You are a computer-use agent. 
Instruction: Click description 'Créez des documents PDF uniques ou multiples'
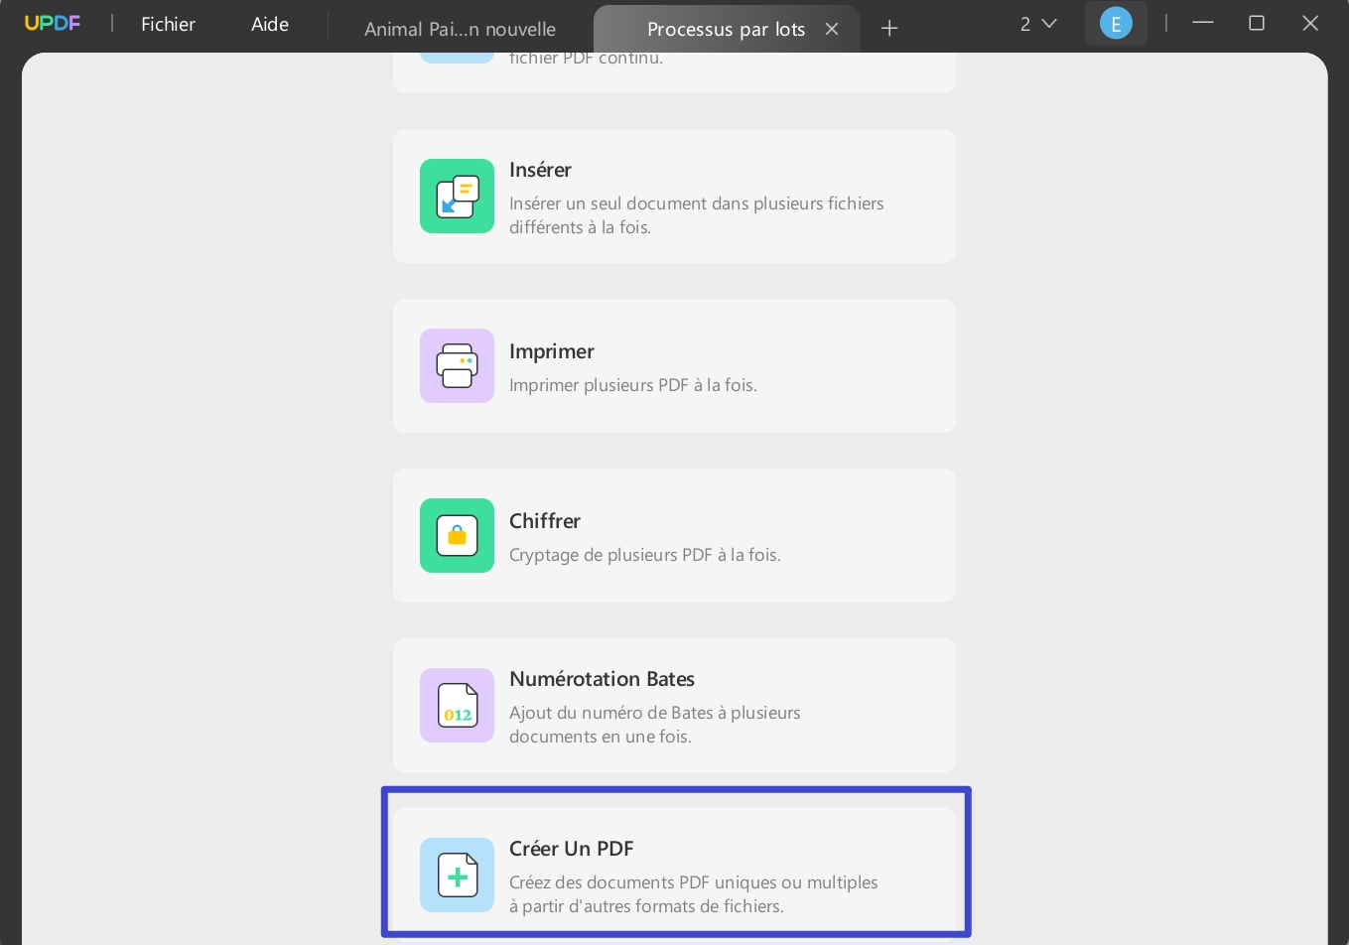694,882
